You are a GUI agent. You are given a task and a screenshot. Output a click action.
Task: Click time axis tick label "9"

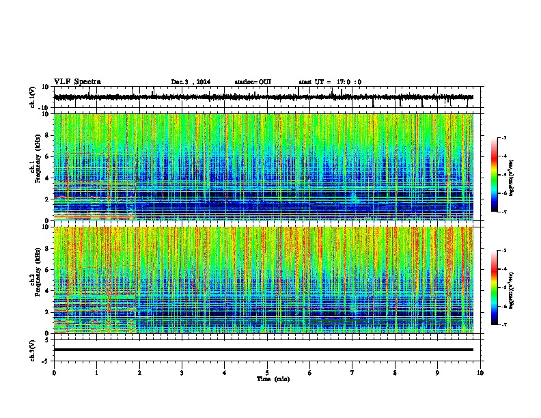coord(437,373)
